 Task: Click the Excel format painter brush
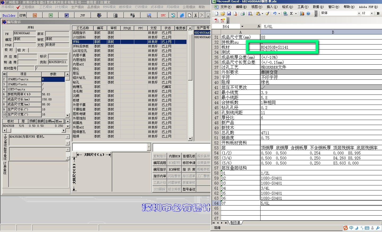pyautogui.click(x=267, y=14)
